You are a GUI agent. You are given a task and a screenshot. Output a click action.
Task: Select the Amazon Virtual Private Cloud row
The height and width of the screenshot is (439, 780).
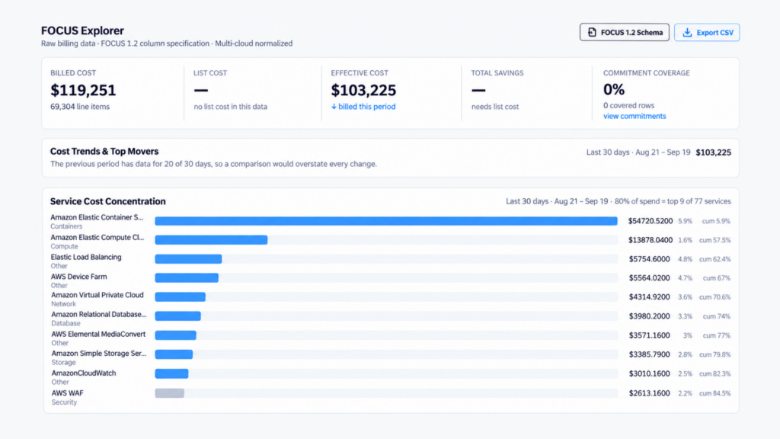[391, 299]
